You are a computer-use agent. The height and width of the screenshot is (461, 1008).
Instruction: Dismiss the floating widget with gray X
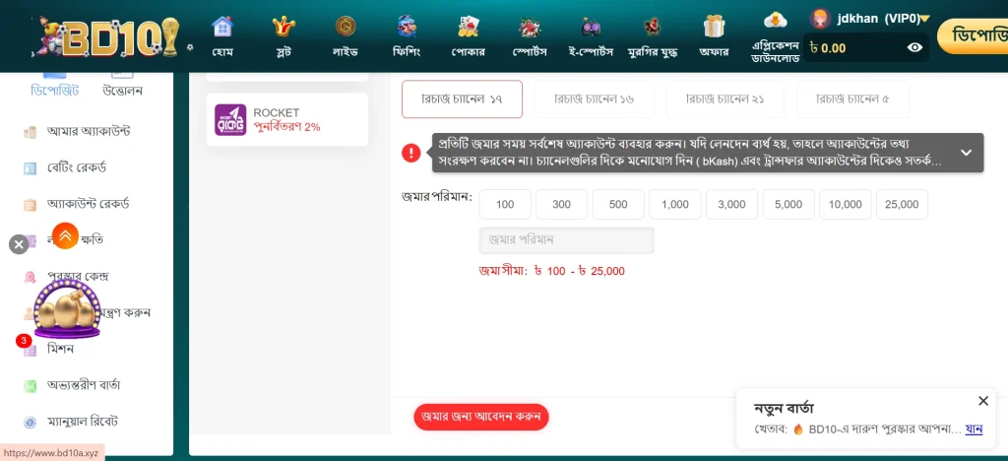coord(19,244)
